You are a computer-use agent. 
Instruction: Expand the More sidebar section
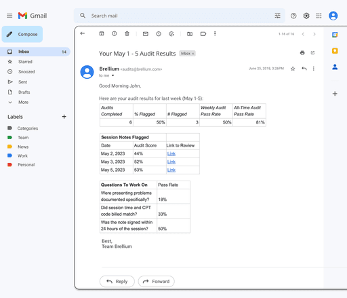[18, 103]
